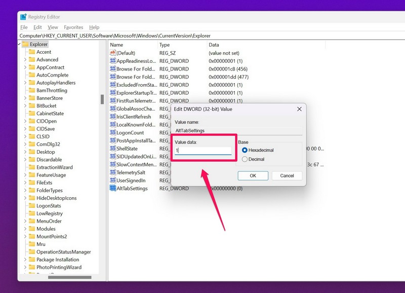Click the tree pane vertical scrollbar
This screenshot has height=293, width=405.
pyautogui.click(x=102, y=99)
